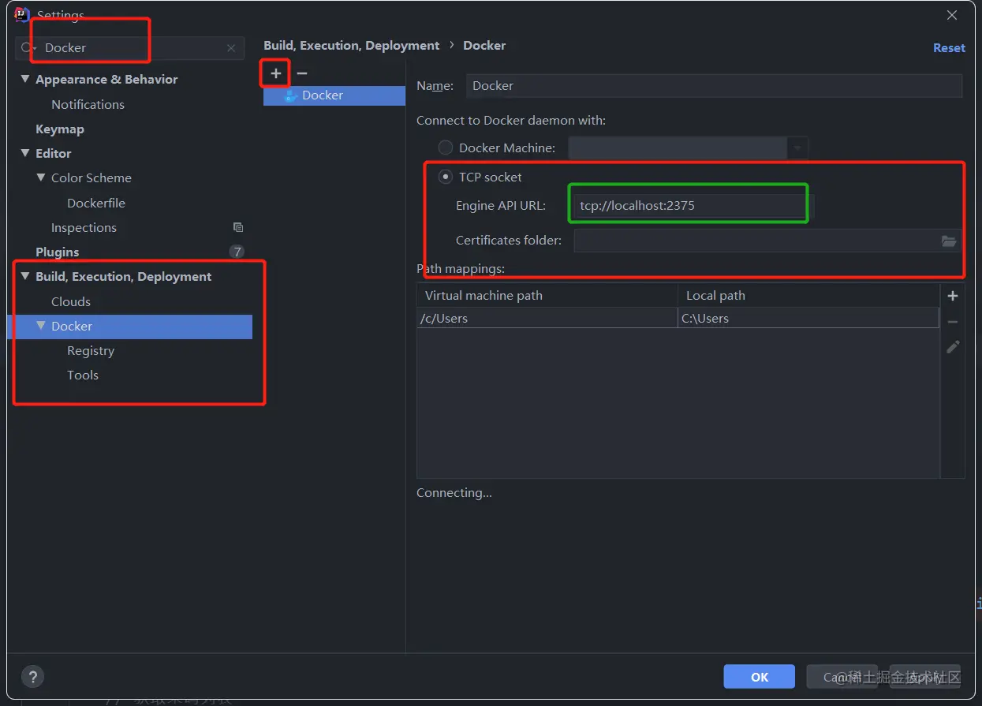This screenshot has width=982, height=706.
Task: Open help with question mark button
Action: pyautogui.click(x=32, y=677)
